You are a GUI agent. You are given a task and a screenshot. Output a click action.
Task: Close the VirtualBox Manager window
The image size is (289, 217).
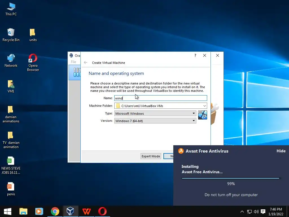pos(218,56)
